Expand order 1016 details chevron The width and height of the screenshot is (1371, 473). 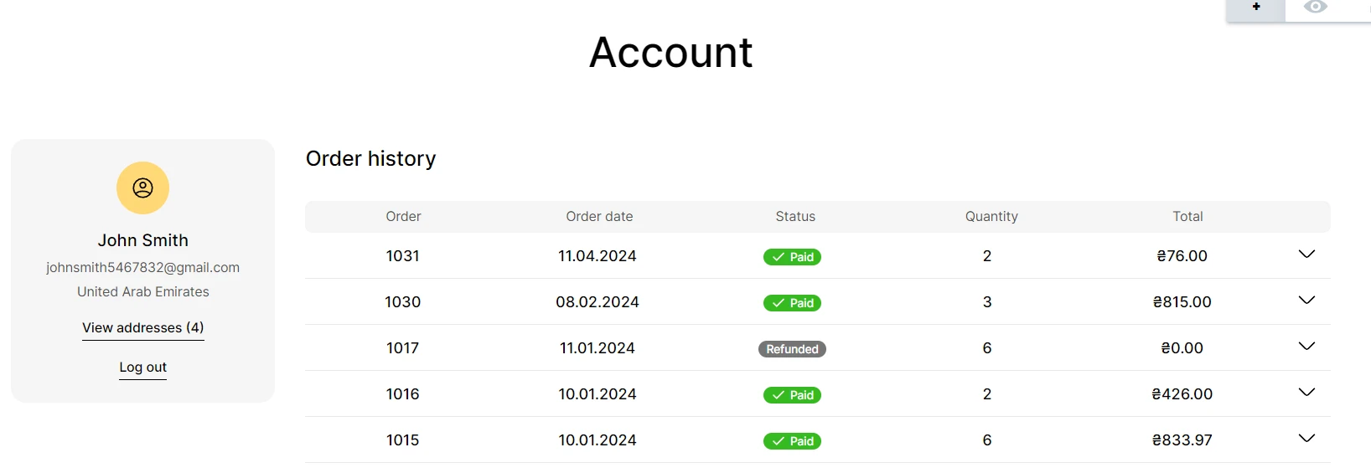pyautogui.click(x=1306, y=393)
